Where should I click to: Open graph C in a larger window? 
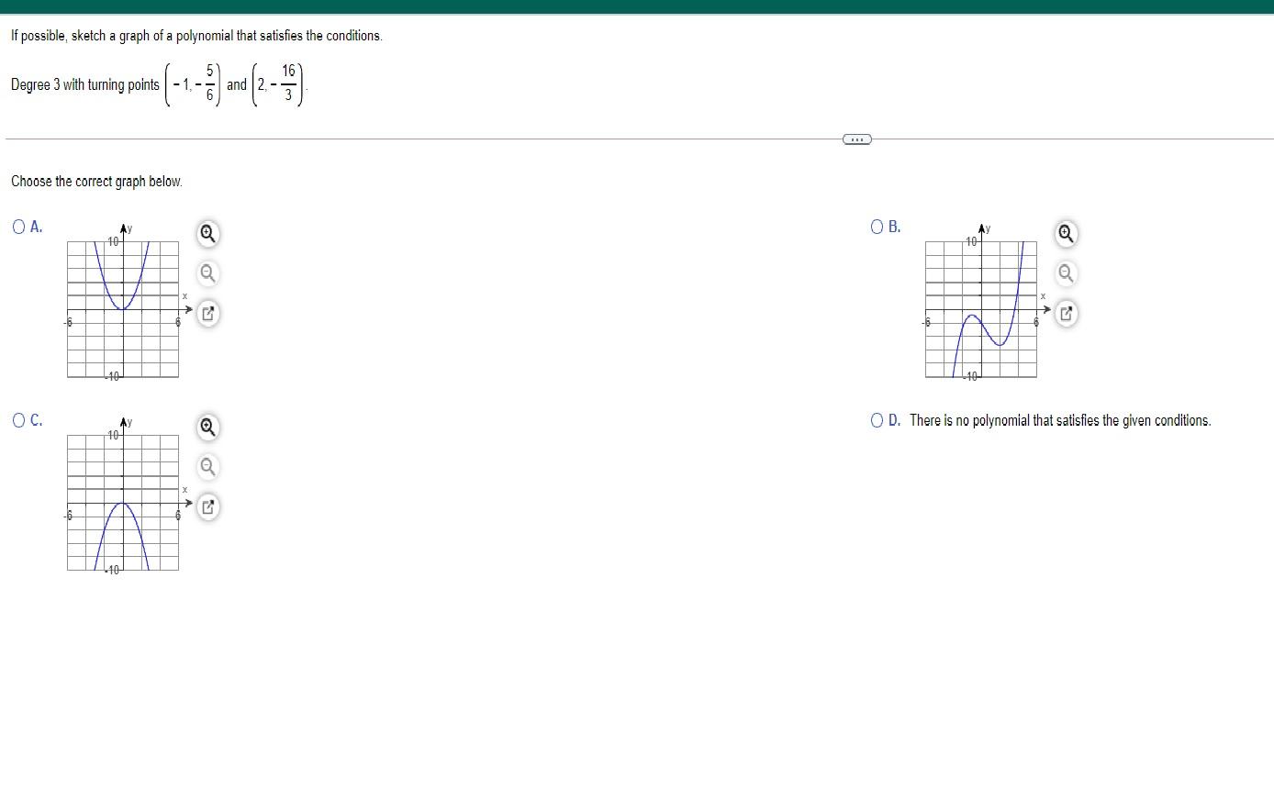pyautogui.click(x=207, y=506)
